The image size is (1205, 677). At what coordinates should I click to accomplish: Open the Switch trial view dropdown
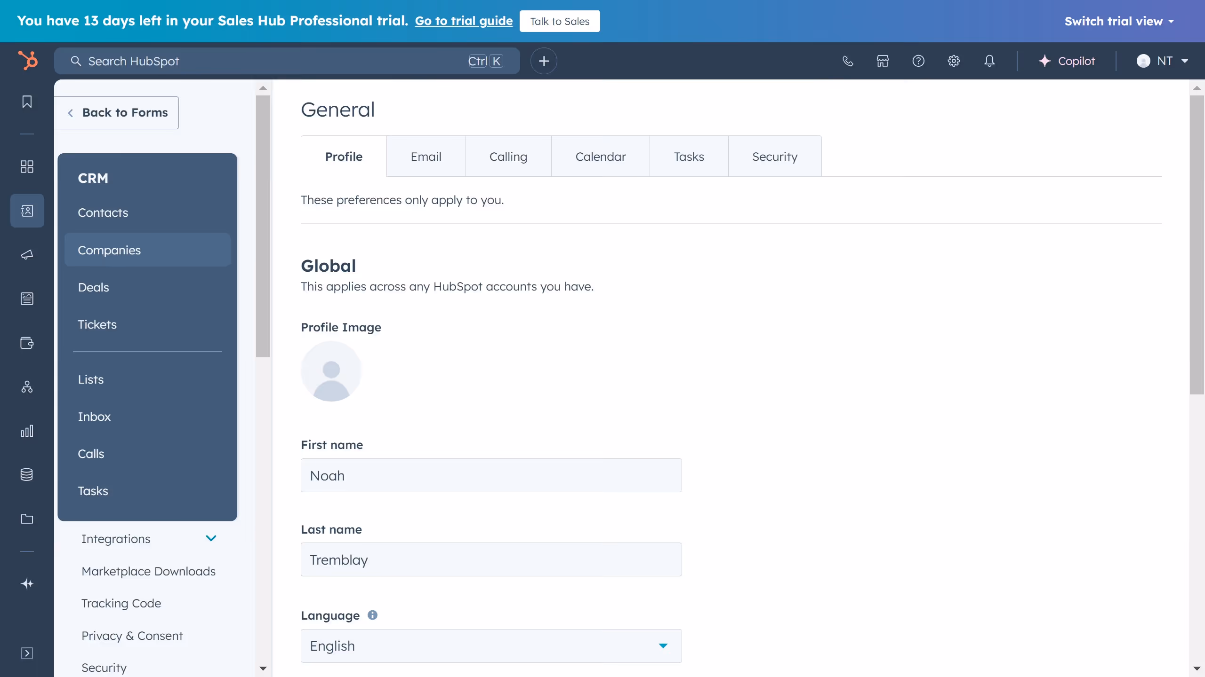pos(1120,21)
